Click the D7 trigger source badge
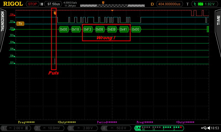This screenshot has width=221, height=132. tap(201, 4)
